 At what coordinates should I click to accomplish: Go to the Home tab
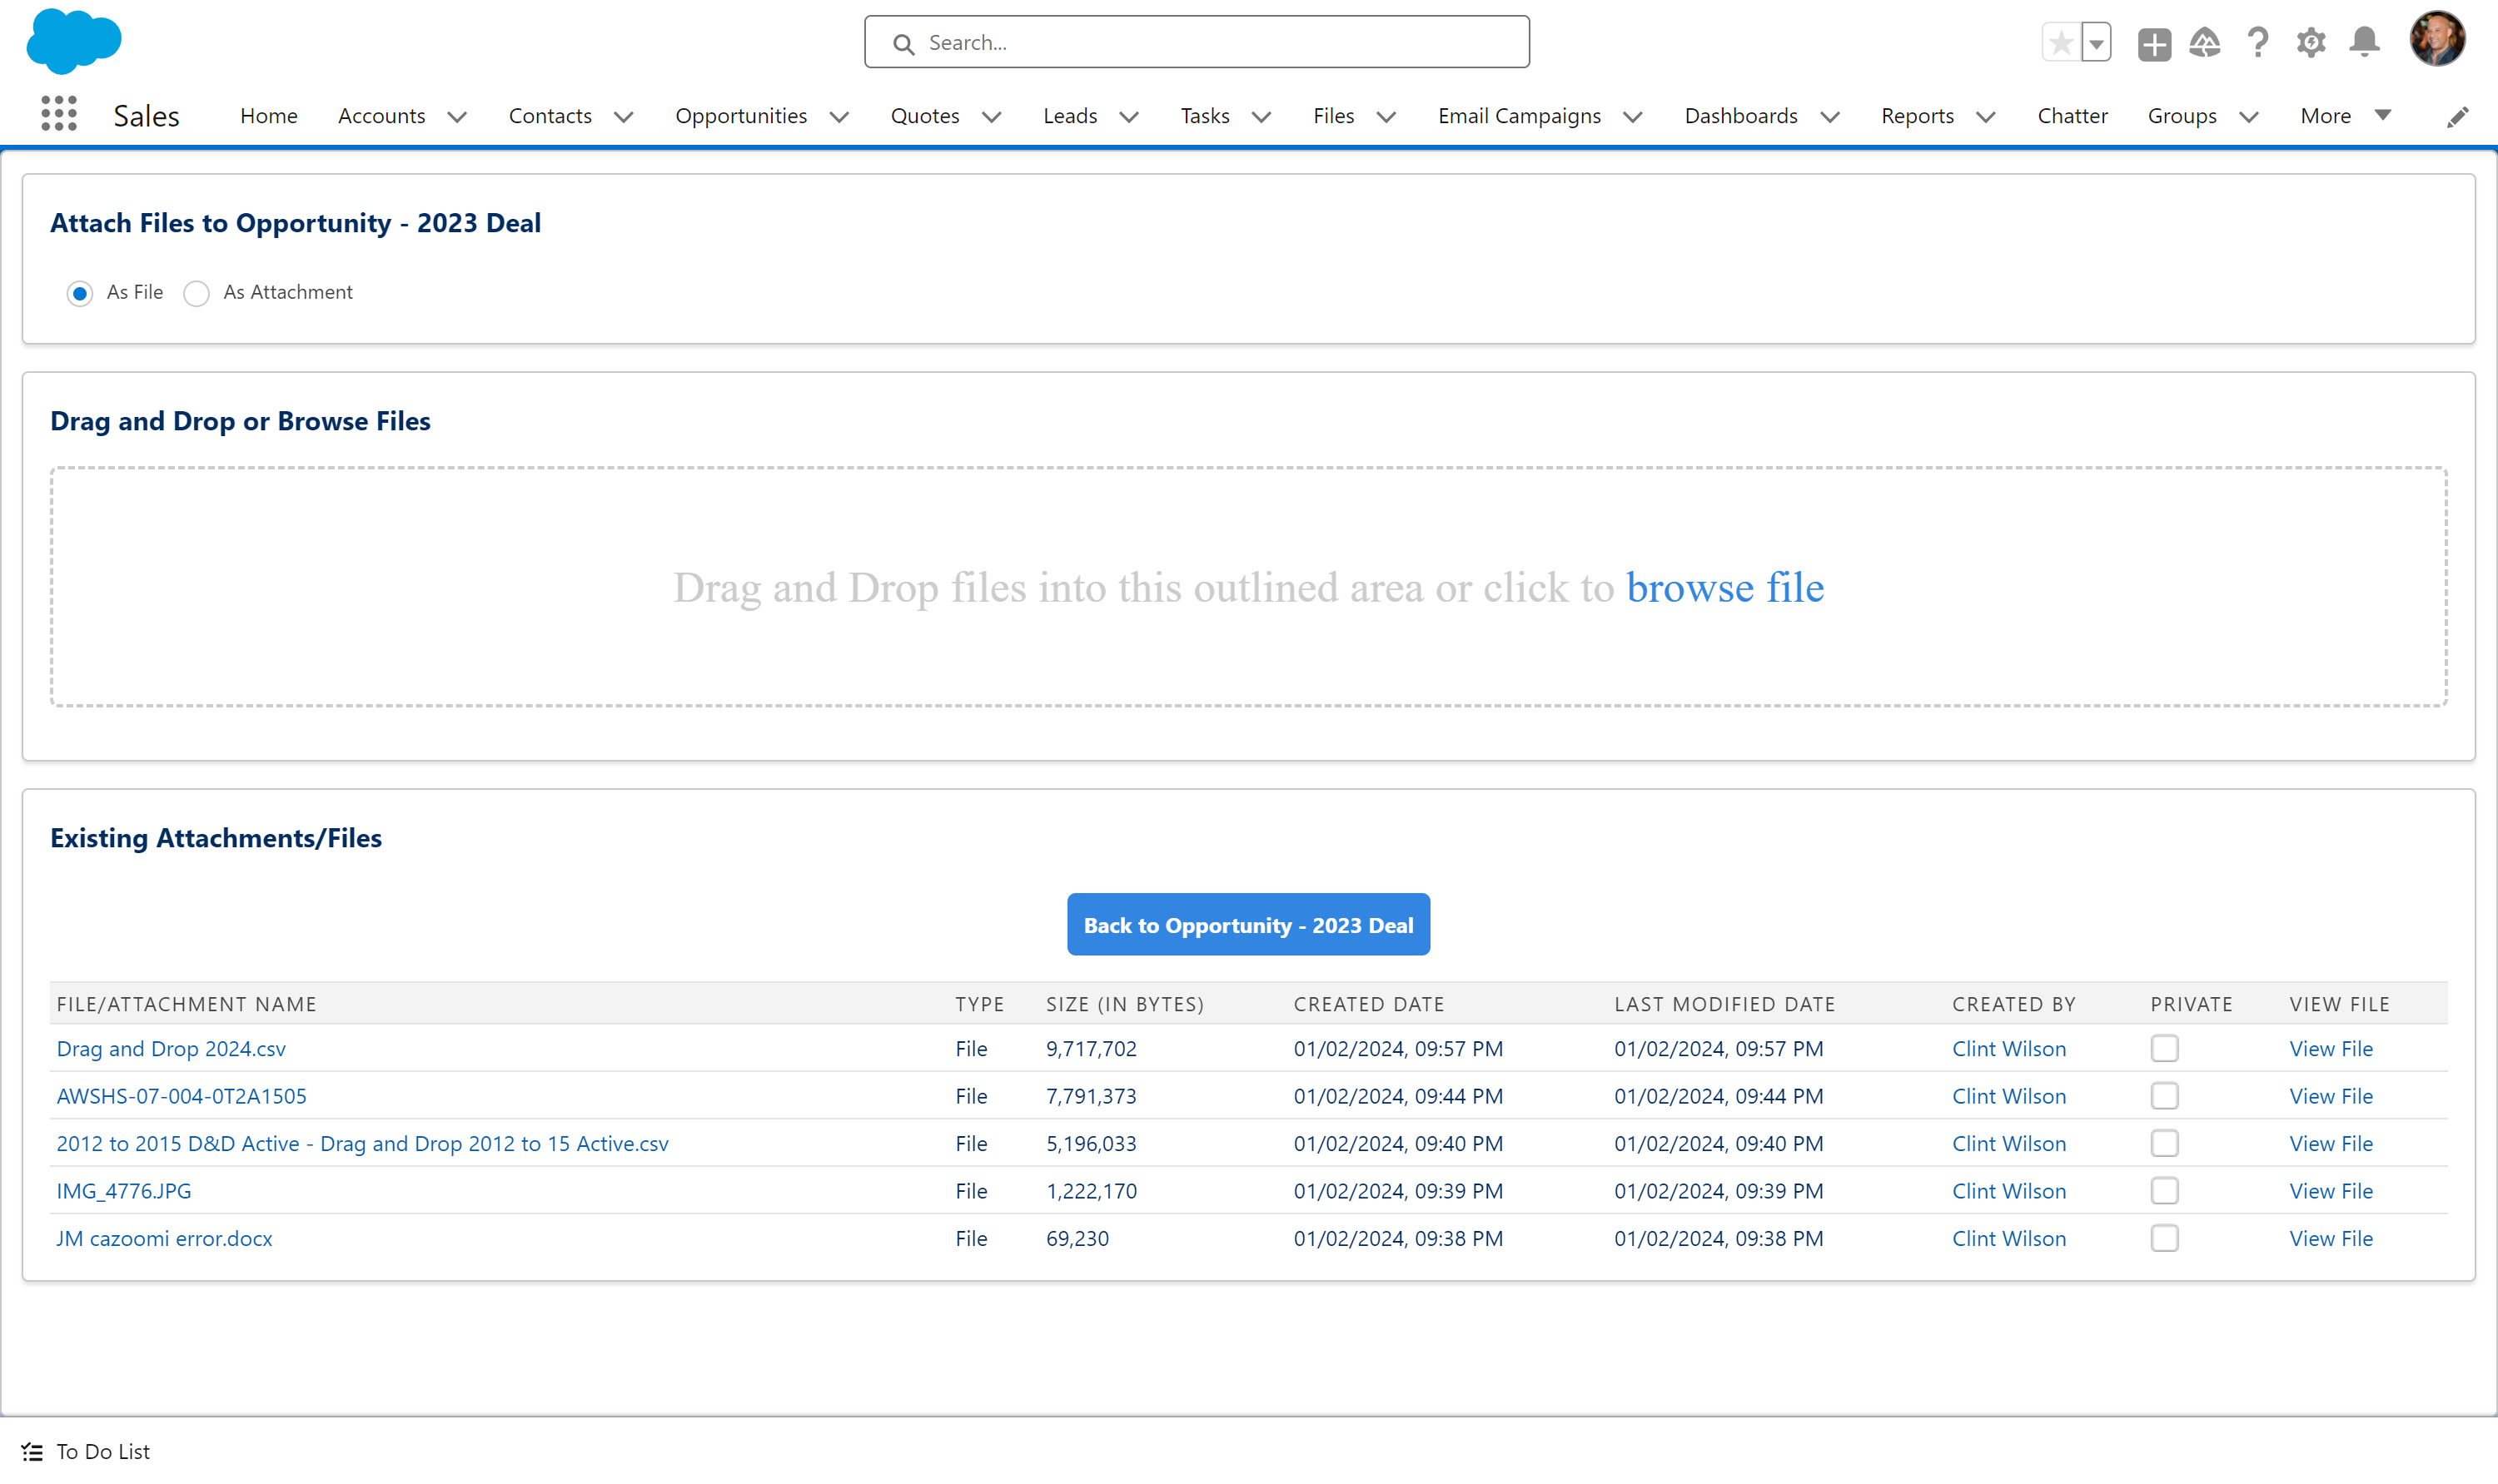coord(268,116)
